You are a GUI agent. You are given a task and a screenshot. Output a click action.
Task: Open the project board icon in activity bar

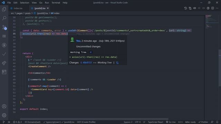coord(4,72)
